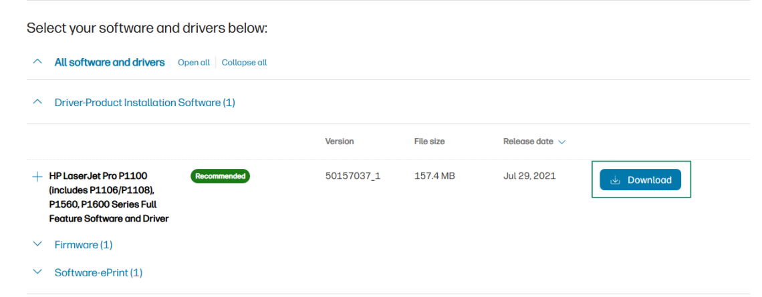The height and width of the screenshot is (297, 762).
Task: Click the down chevron beside Firmware
Action: point(37,245)
